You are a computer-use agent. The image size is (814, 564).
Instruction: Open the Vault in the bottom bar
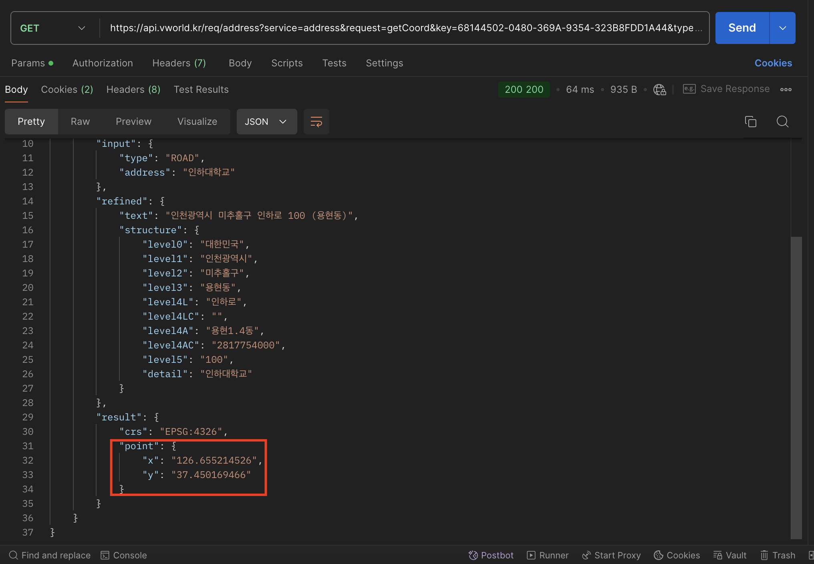[x=730, y=555]
